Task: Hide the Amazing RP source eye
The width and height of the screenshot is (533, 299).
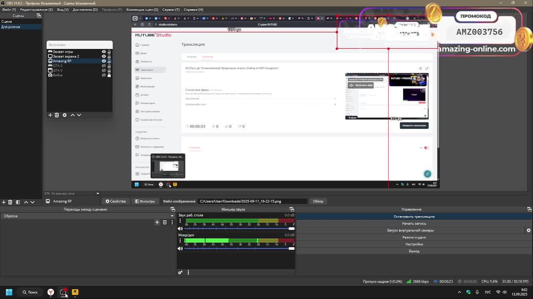Action: pyautogui.click(x=104, y=61)
